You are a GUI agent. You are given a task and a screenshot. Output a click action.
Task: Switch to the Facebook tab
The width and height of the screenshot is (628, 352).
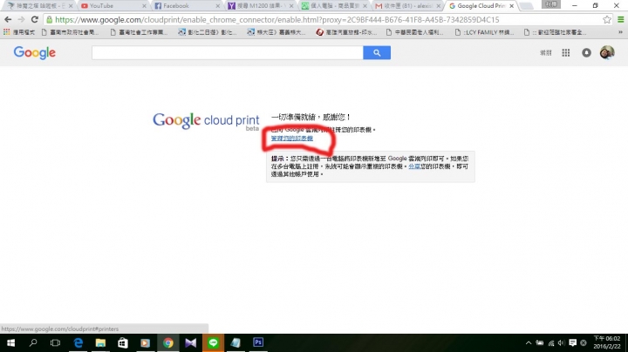pos(185,6)
